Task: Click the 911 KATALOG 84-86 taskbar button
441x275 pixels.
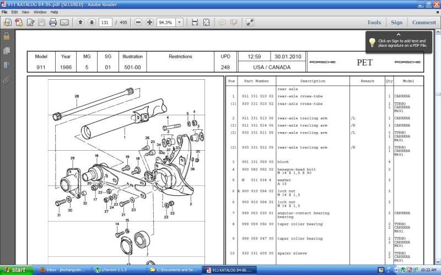Action: [229, 270]
